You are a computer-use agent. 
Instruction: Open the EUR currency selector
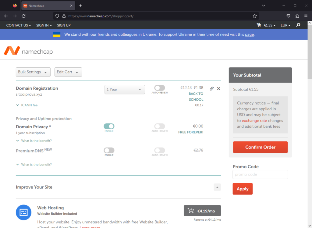tap(285, 25)
